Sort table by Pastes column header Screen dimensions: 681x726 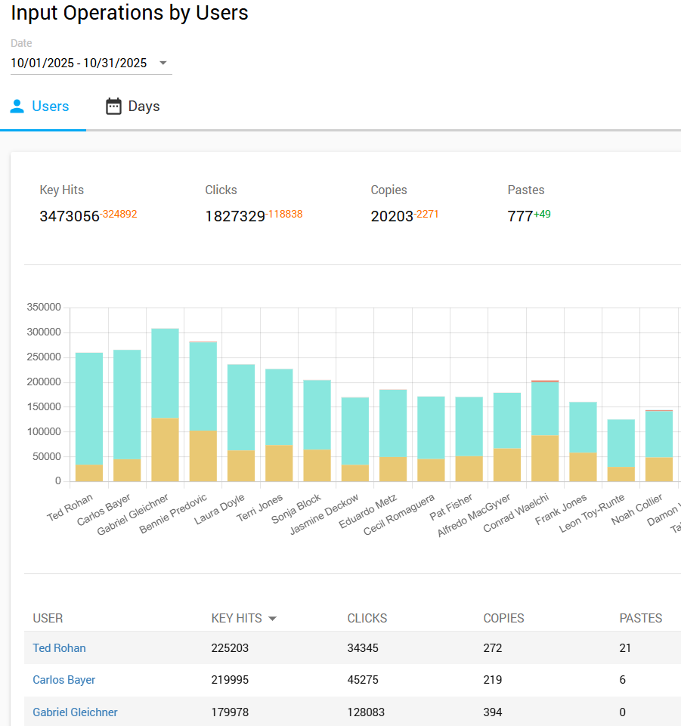point(640,619)
